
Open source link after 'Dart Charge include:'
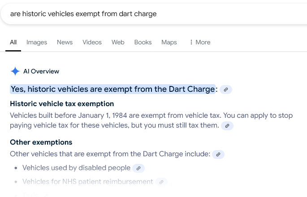[x=218, y=154]
